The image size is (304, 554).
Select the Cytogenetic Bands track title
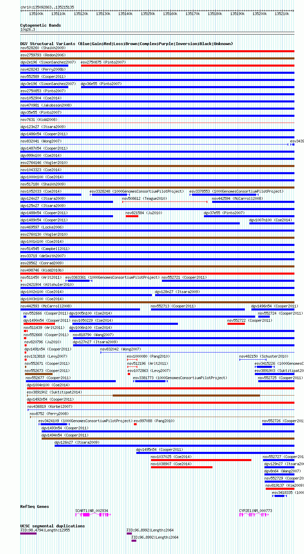[x=41, y=25]
